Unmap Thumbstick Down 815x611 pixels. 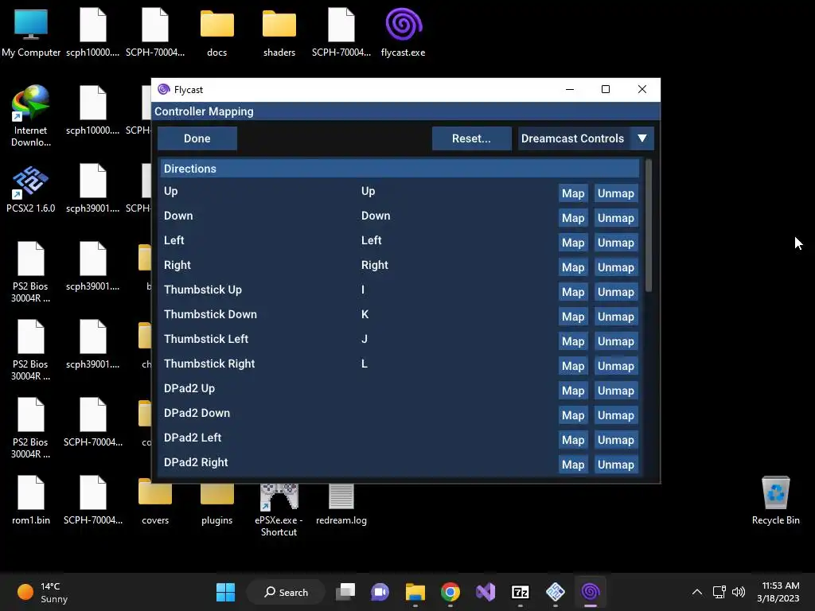pyautogui.click(x=615, y=317)
